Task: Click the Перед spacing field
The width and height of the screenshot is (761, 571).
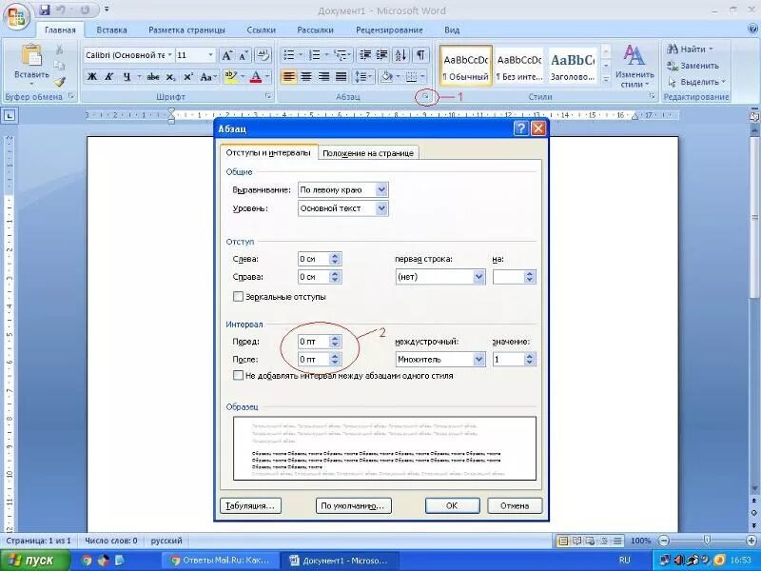Action: pyautogui.click(x=314, y=342)
